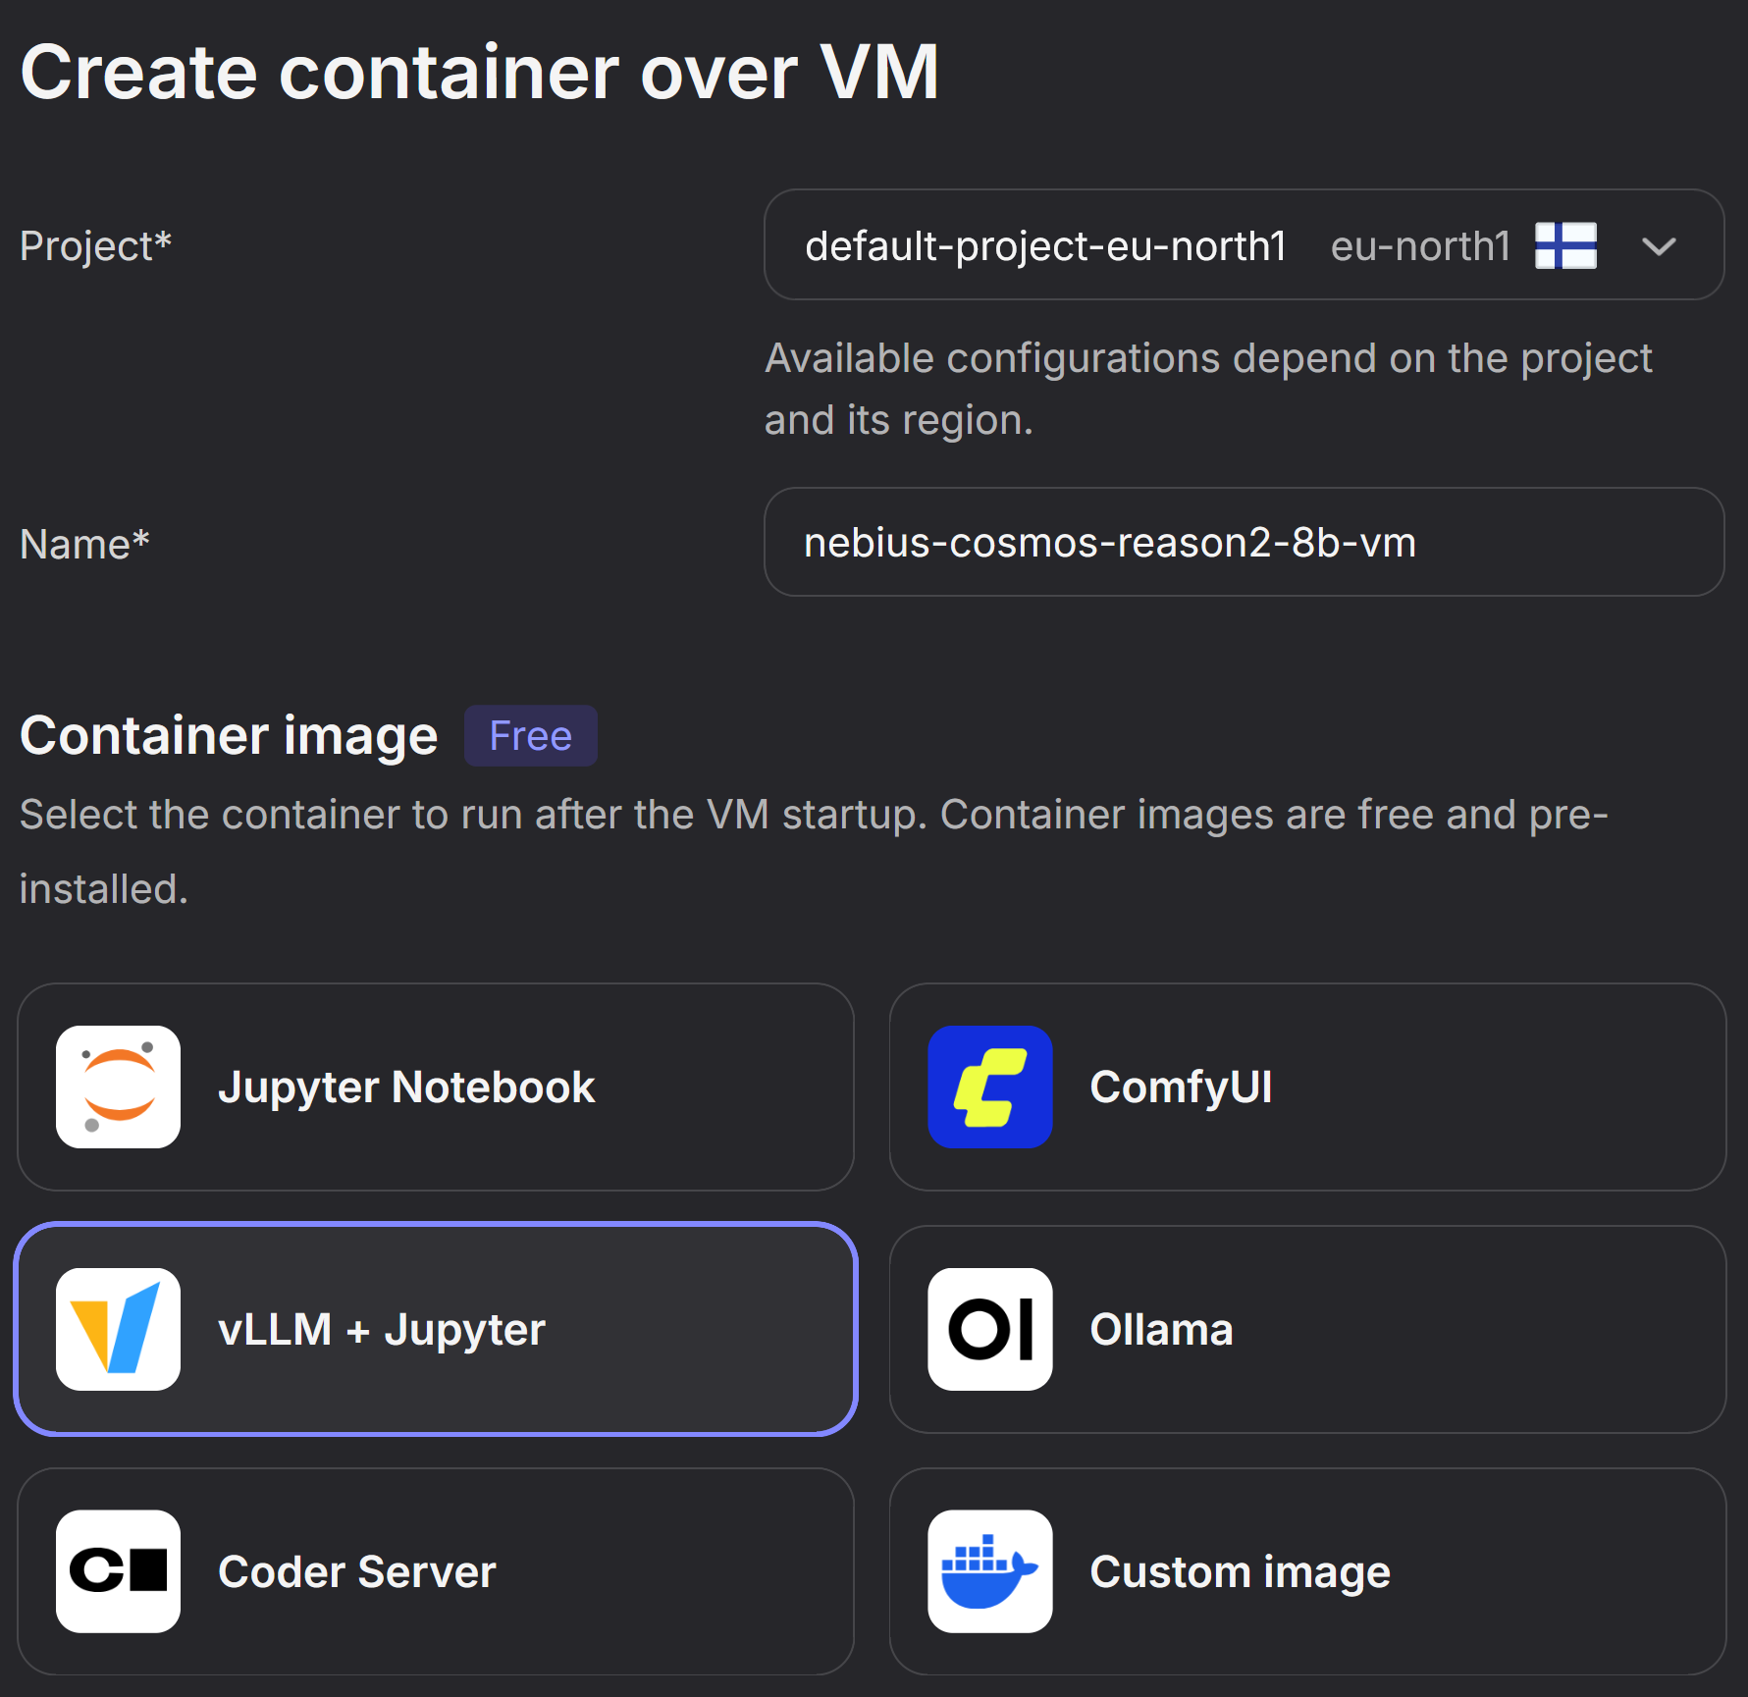1748x1697 pixels.
Task: Click the Docker whale icon on Custom image
Action: pos(989,1570)
